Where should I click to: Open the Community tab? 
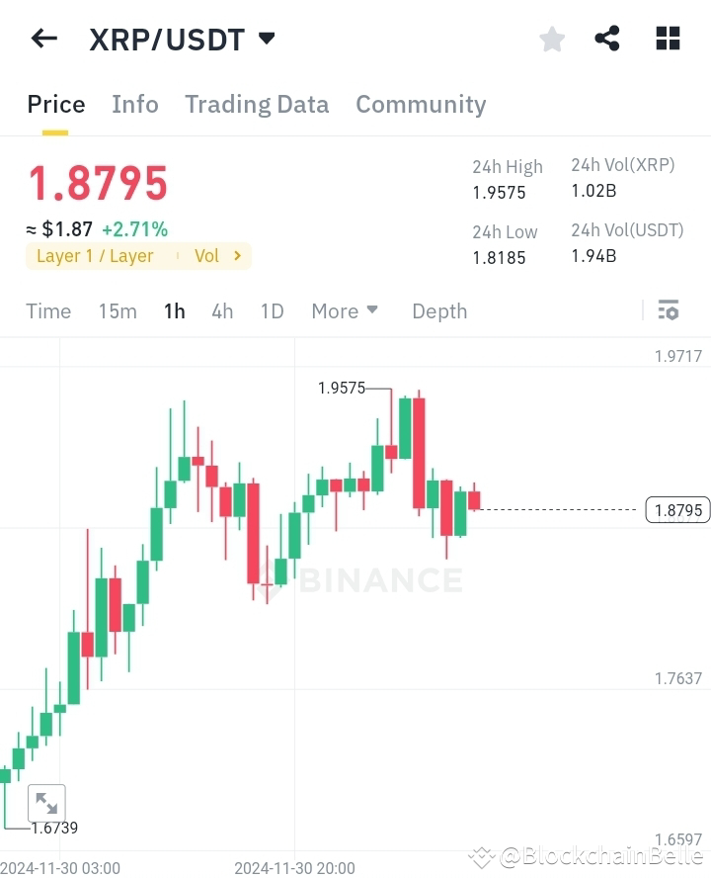[x=421, y=104]
